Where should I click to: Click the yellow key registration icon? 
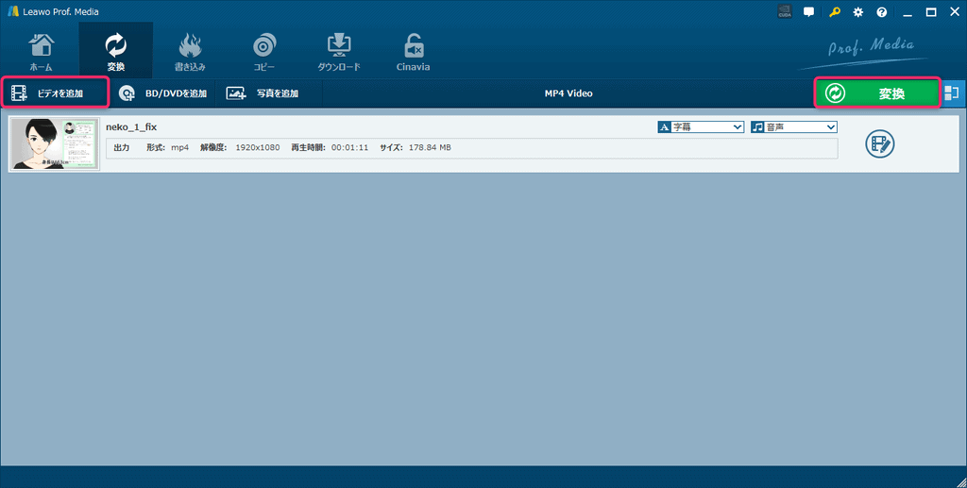(x=834, y=12)
